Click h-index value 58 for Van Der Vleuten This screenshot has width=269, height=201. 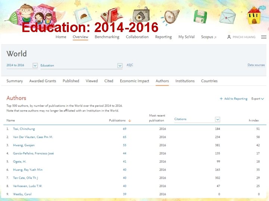point(258,137)
